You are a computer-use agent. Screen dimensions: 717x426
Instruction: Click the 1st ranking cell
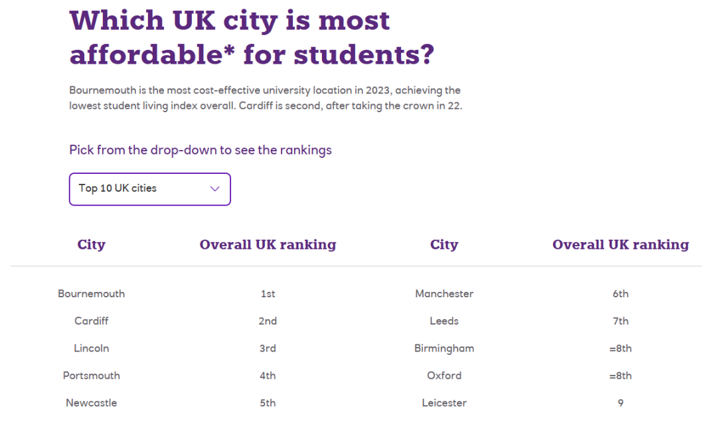268,294
